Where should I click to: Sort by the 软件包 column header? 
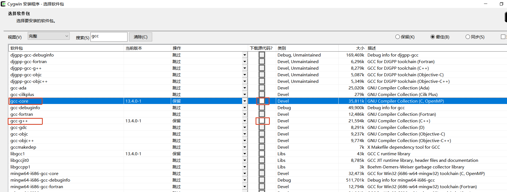(x=66, y=48)
